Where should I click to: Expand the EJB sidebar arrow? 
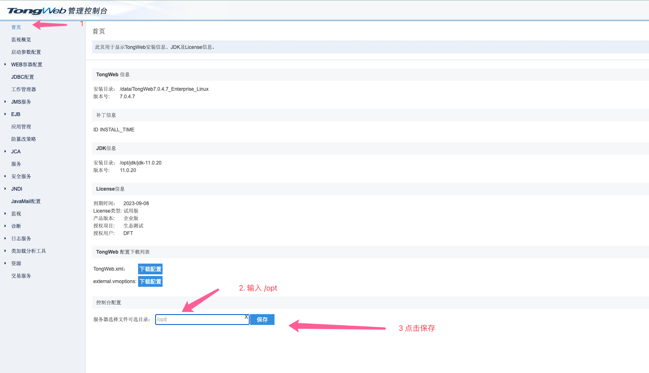click(x=5, y=114)
